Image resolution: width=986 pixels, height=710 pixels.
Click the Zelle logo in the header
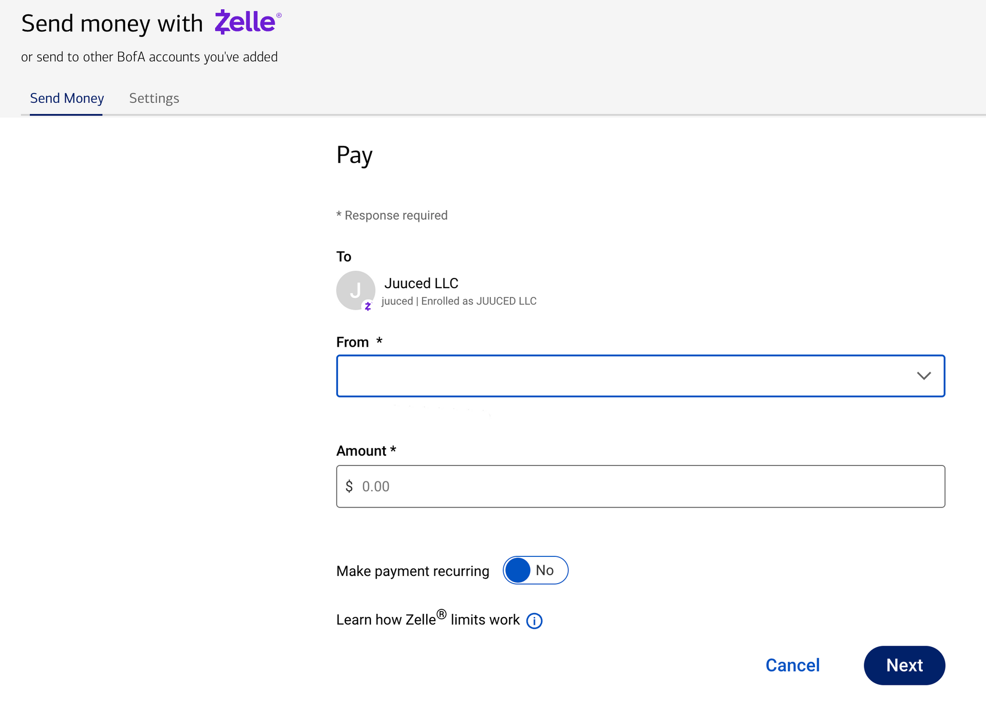248,23
